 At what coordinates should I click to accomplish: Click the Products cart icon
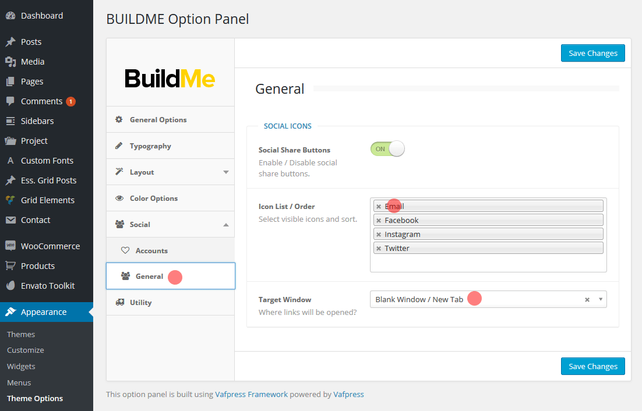[10, 266]
